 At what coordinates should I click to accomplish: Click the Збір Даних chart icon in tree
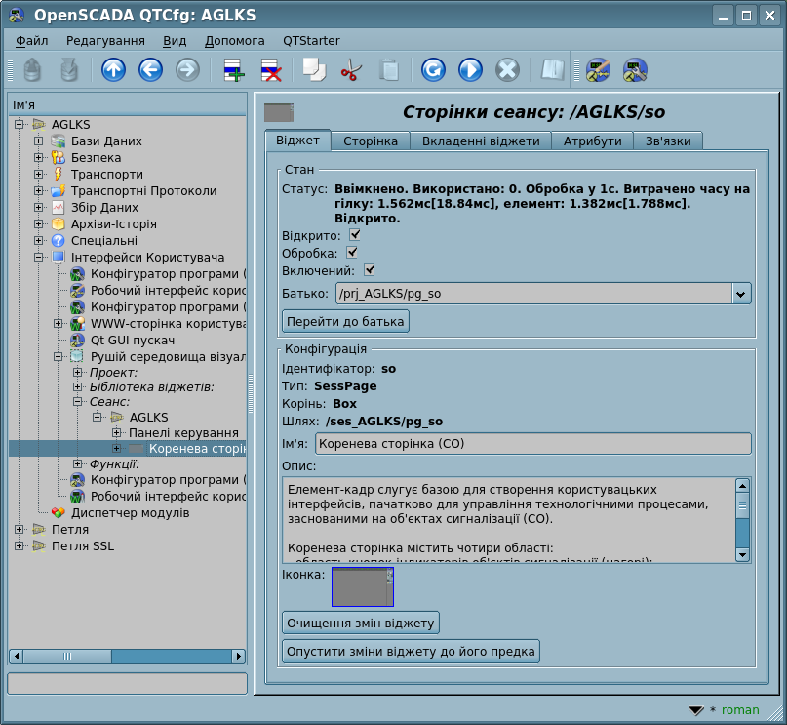click(59, 208)
